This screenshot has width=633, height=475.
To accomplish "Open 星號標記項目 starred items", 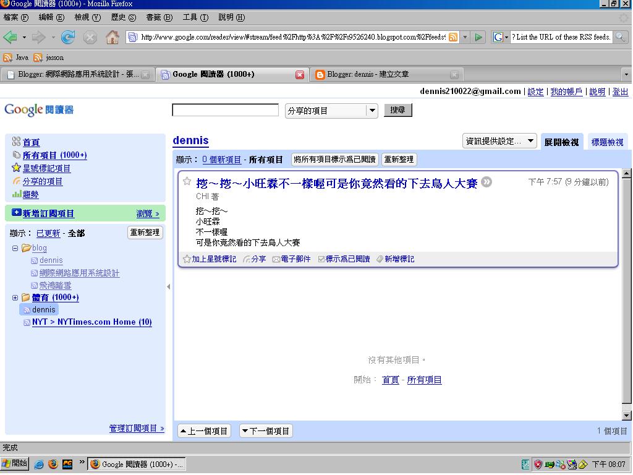I will tap(47, 168).
